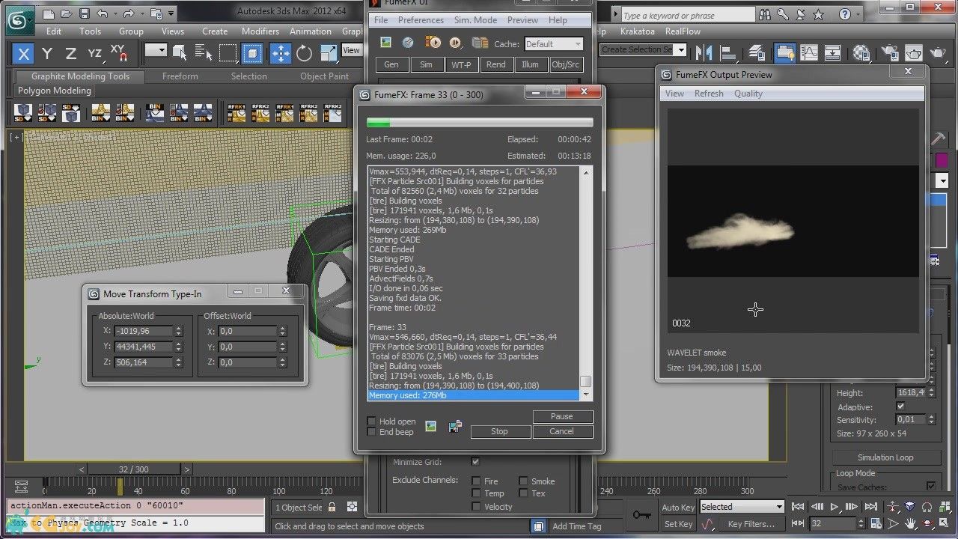Open the Help question-mark dropdown arrow
958x539 pixels.
[x=857, y=14]
